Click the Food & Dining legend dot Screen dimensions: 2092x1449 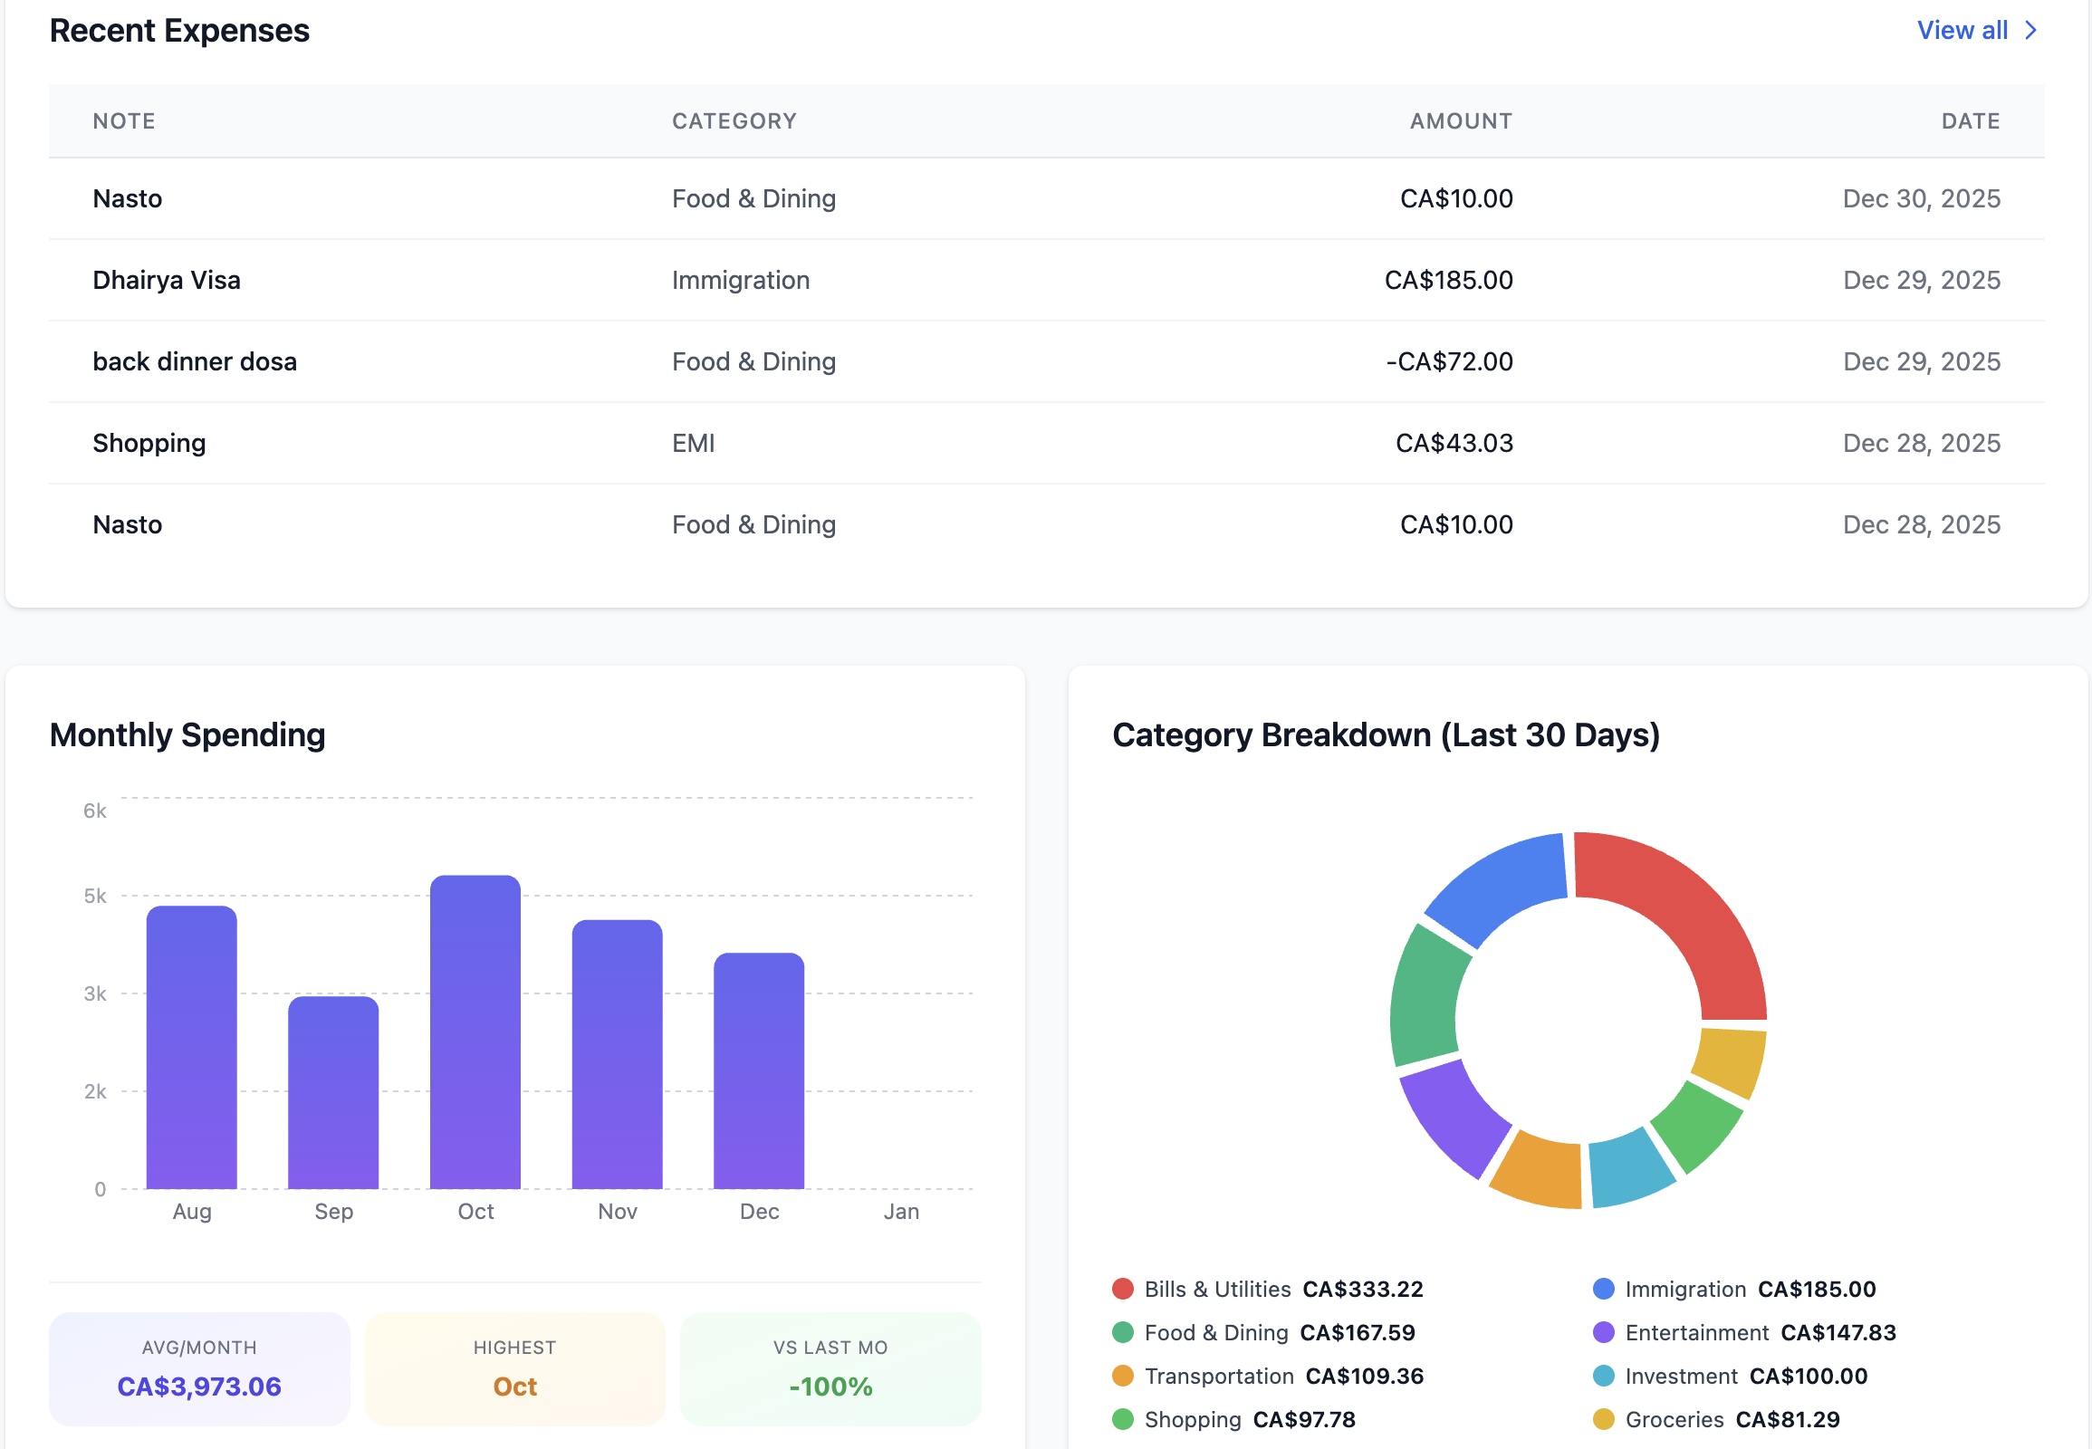click(x=1125, y=1332)
